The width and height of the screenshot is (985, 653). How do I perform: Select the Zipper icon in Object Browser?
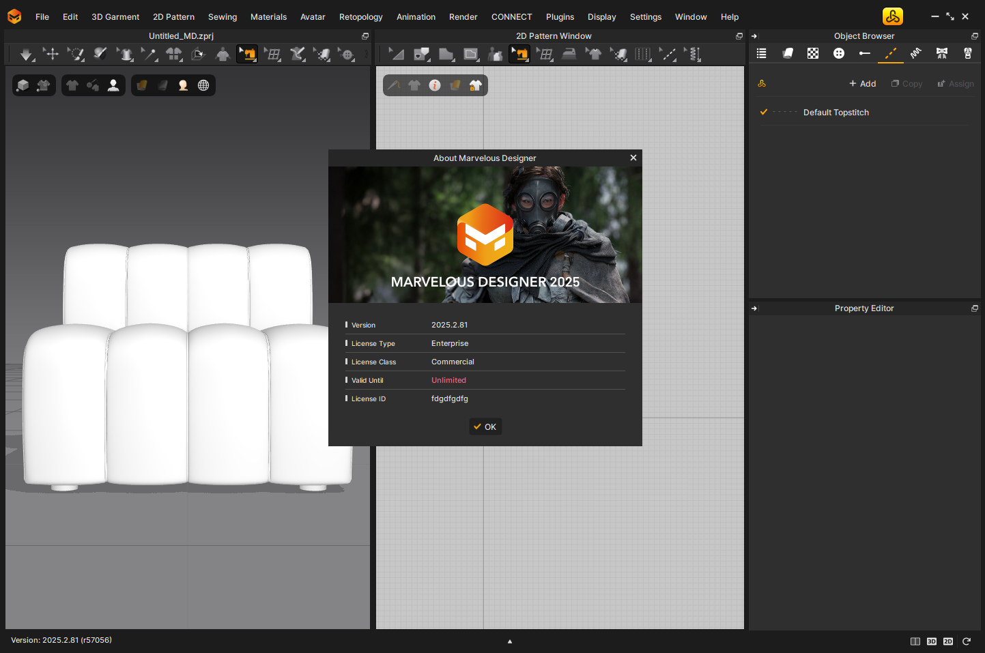[x=967, y=53]
